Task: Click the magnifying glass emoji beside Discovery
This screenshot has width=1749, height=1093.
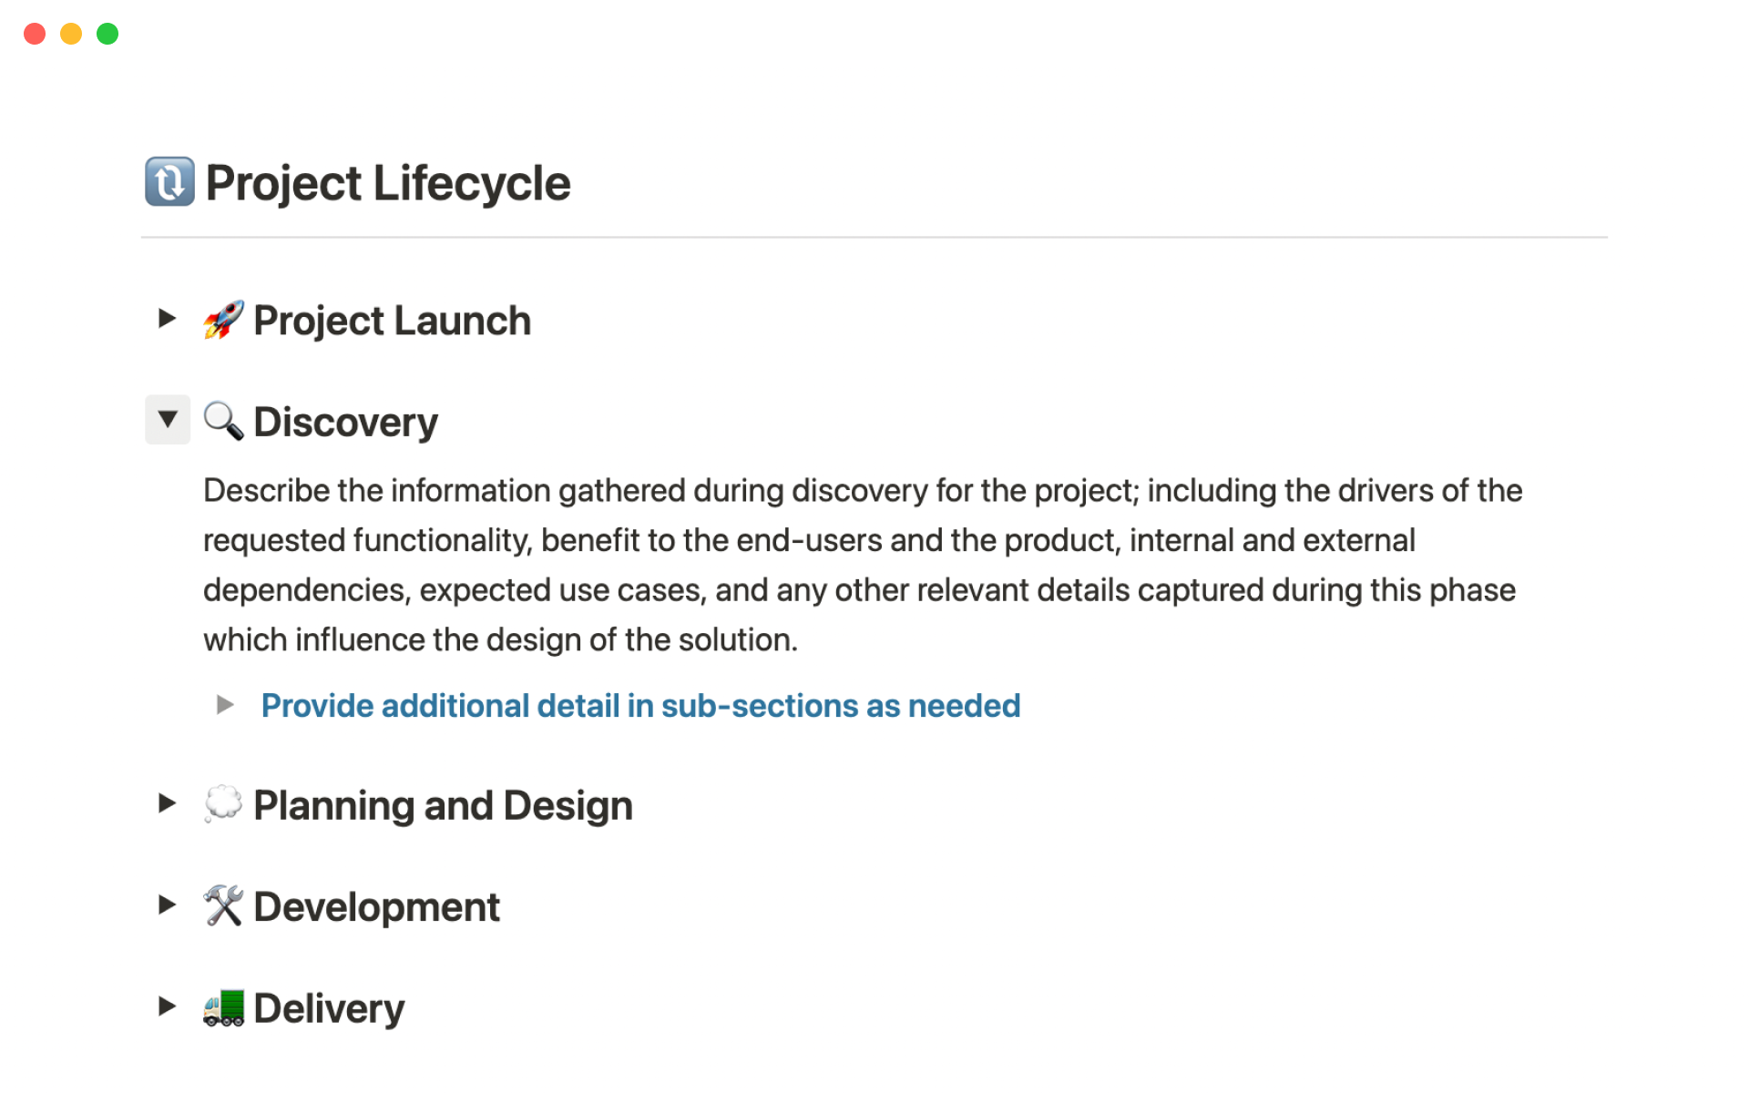Action: [223, 421]
